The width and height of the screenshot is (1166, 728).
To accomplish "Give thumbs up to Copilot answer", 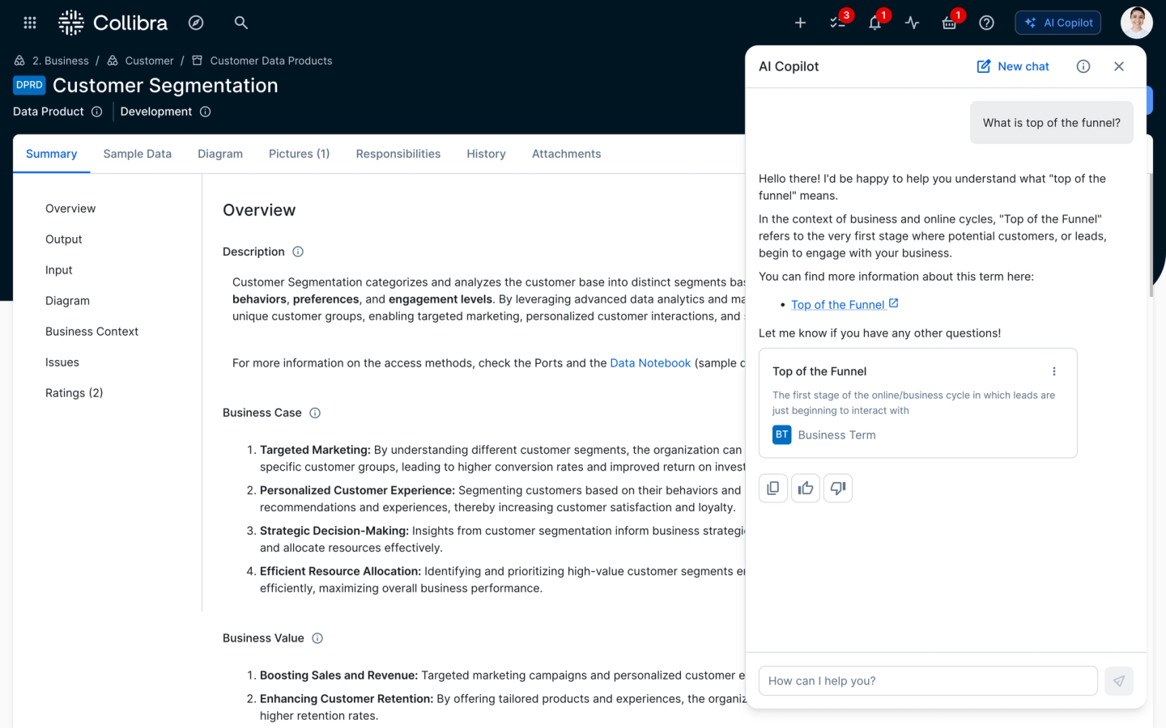I will pos(806,489).
